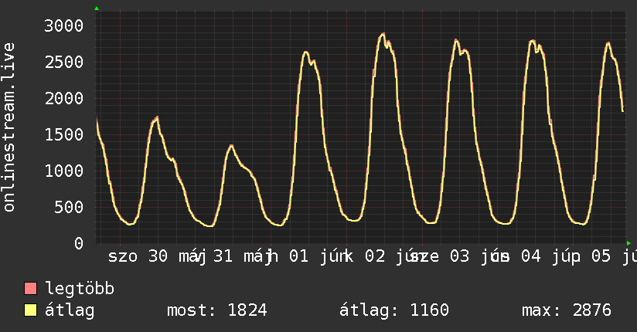Click the date number 04 on x-axis
Viewport: 637px width, 332px height.
tap(531, 256)
